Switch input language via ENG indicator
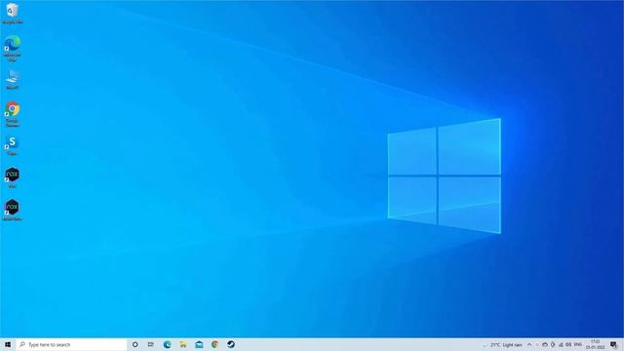The width and height of the screenshot is (624, 351). coord(578,344)
